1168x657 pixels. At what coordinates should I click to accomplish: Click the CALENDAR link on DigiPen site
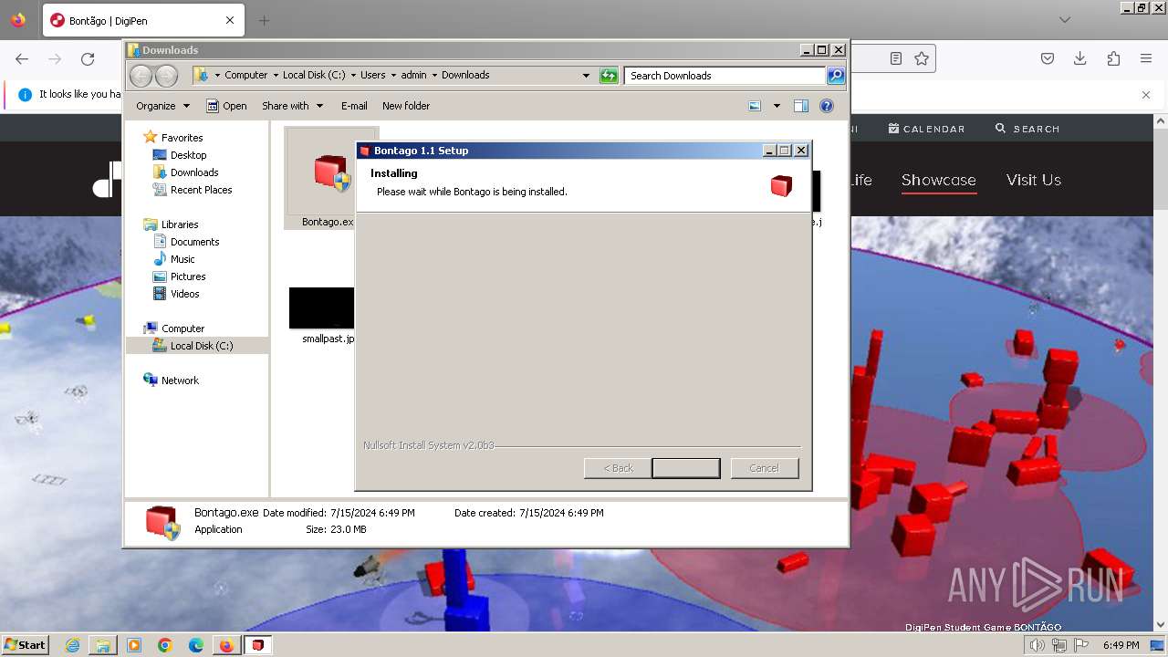(926, 129)
